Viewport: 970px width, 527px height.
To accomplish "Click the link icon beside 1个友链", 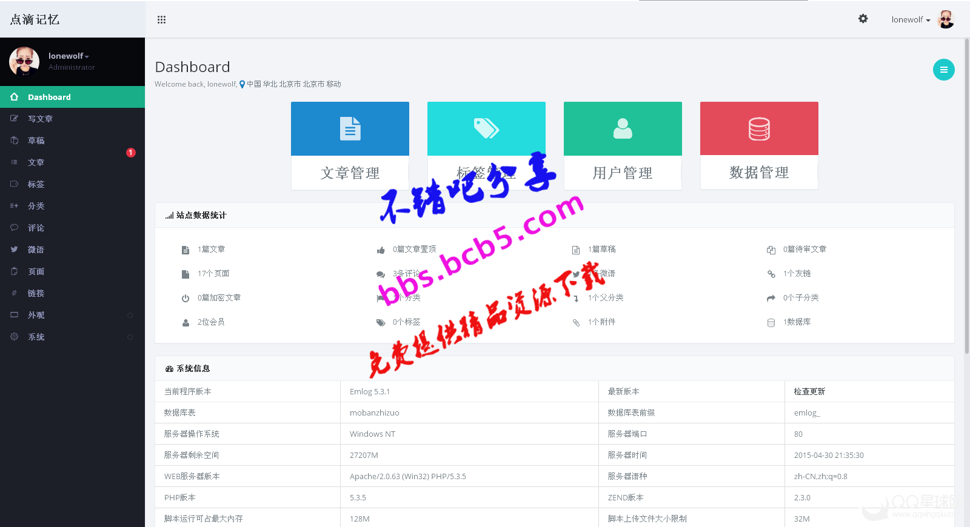I will tap(771, 274).
